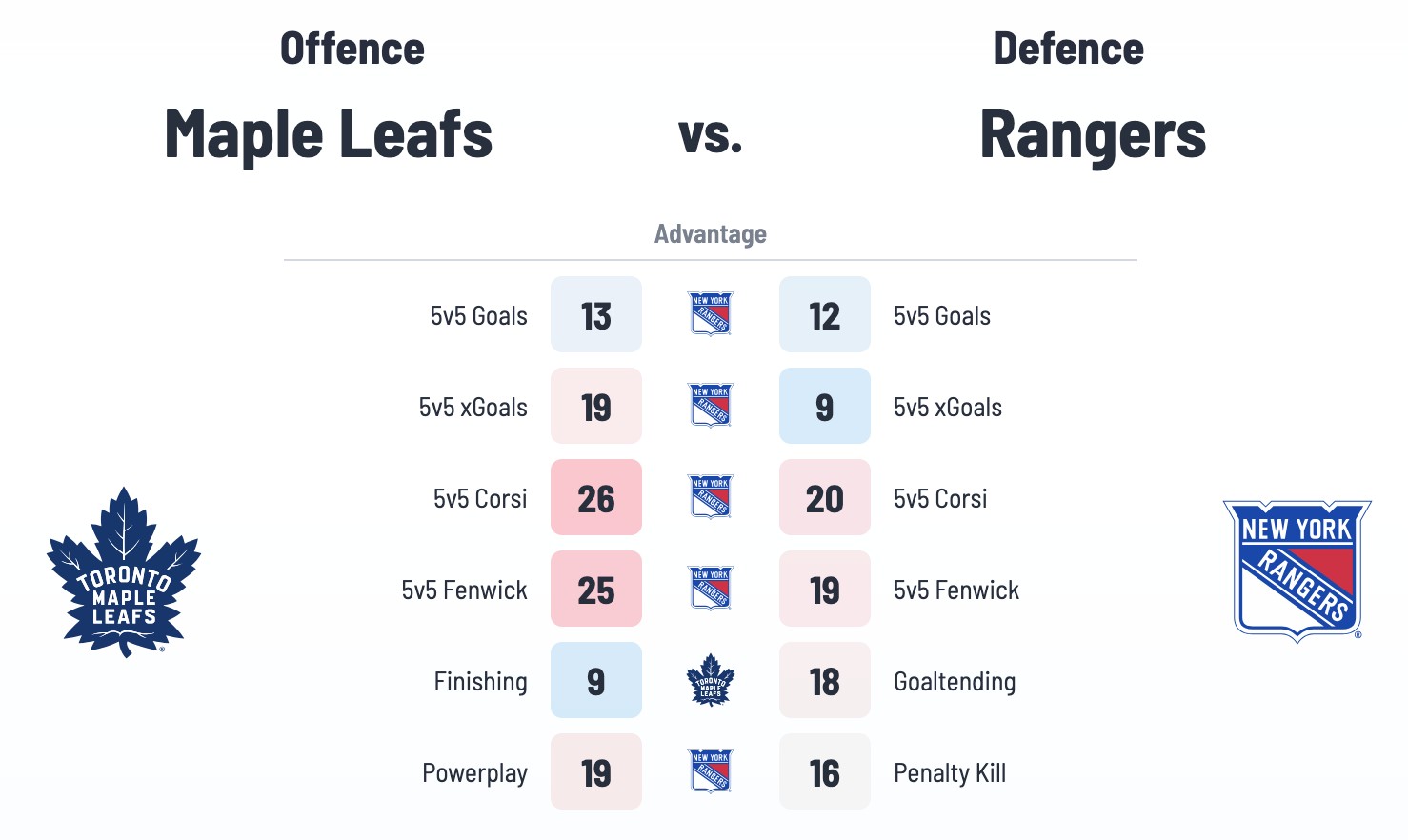The image size is (1408, 840).
Task: Click the large New York Rangers logo
Action: (1297, 570)
